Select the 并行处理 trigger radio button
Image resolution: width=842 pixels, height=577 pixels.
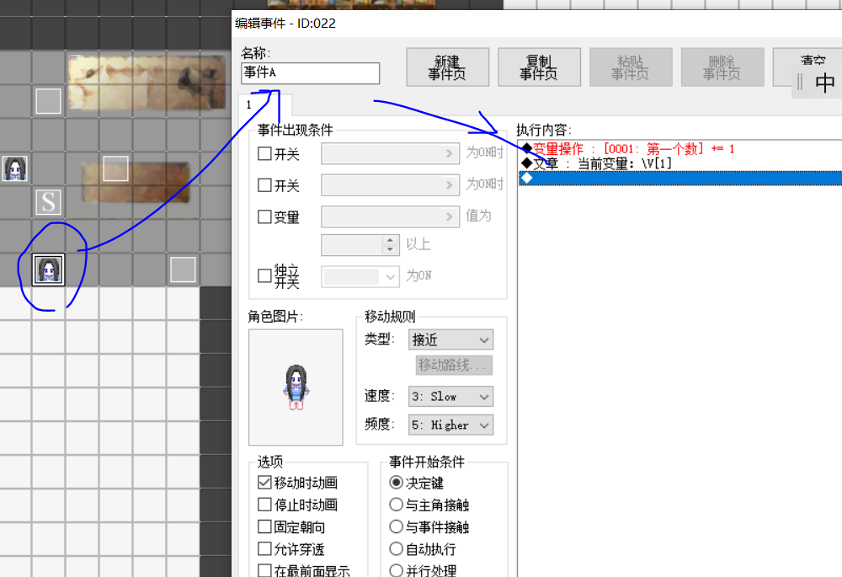pos(396,570)
